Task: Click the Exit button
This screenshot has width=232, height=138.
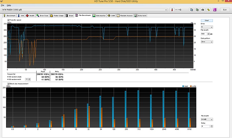Action: click(225, 10)
